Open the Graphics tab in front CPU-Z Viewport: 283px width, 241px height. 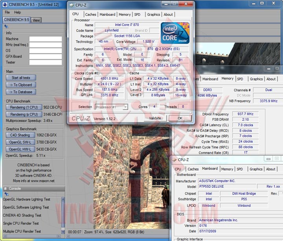point(153,15)
